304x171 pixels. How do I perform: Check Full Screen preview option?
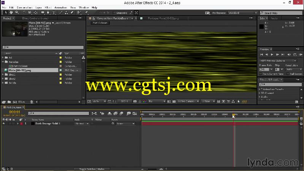[x=288, y=74]
